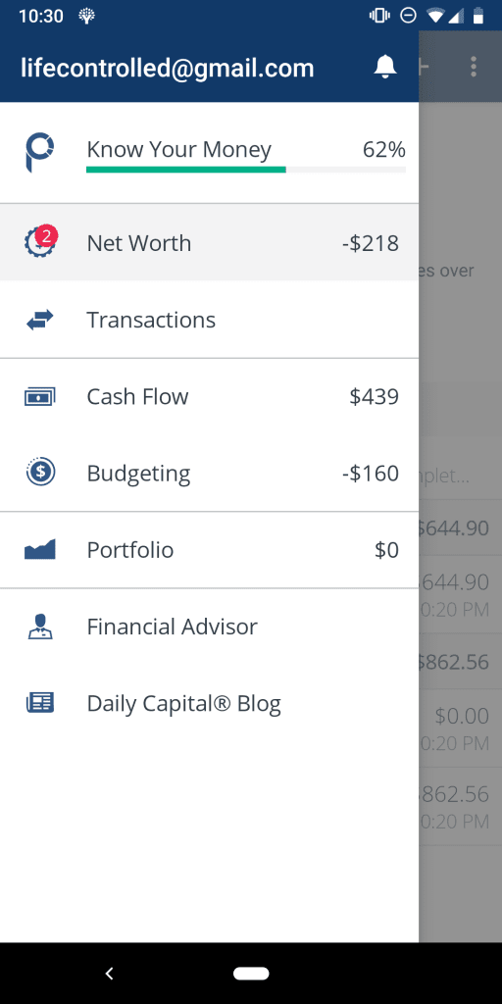Click the Know Your Money progress bar
This screenshot has width=502, height=1004.
(246, 170)
